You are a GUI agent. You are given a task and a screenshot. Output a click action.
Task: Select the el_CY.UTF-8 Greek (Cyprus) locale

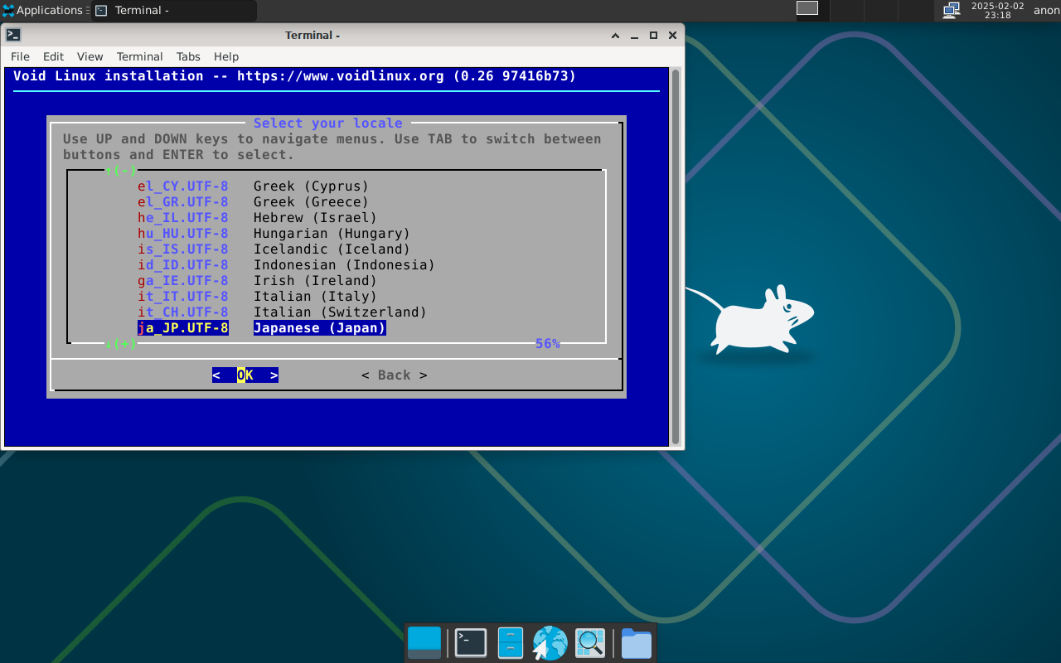pos(254,186)
